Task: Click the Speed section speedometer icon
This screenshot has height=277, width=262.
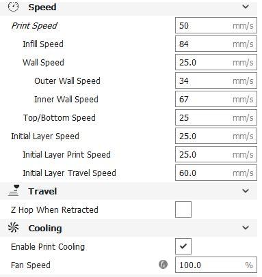Action: [13, 7]
